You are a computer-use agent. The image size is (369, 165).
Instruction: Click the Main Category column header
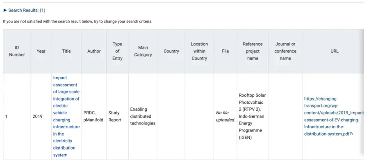[143, 51]
